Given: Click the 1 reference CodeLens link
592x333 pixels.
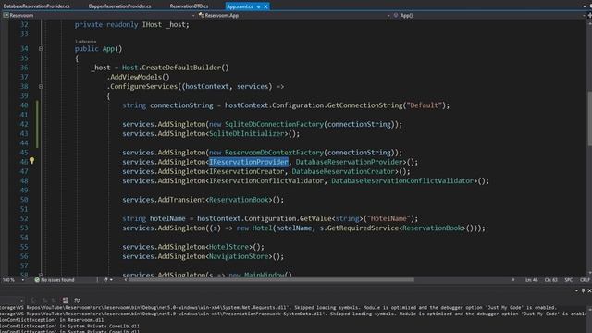Looking at the screenshot, I should [x=86, y=41].
